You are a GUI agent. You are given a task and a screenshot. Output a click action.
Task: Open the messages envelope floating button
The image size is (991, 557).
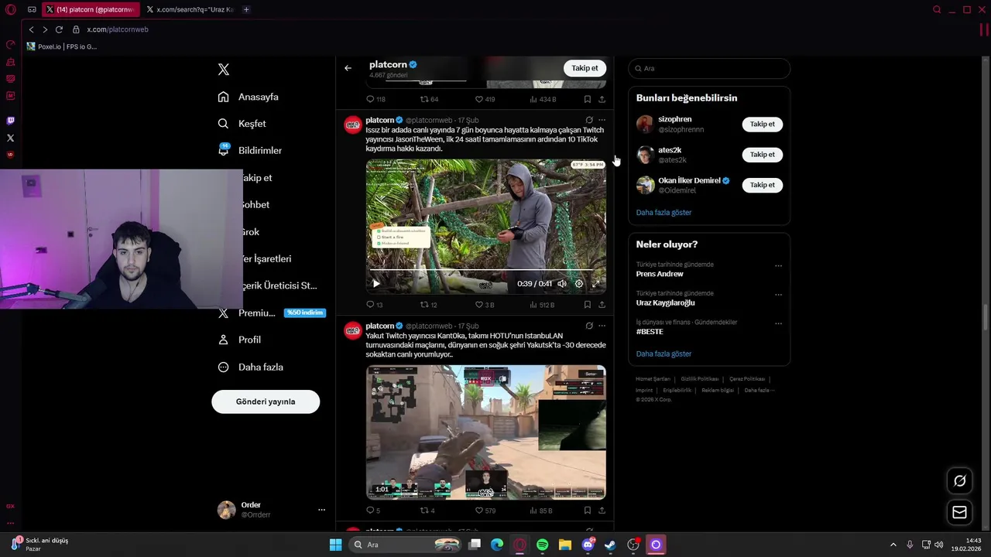(x=959, y=512)
